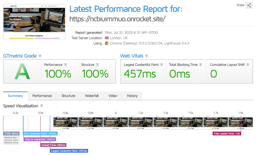
Task: Click help icon next to Cumulative Layout Shift
Action: 248,65
